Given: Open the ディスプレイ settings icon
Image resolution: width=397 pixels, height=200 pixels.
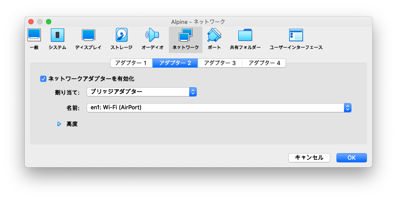Looking at the screenshot, I should (x=88, y=39).
